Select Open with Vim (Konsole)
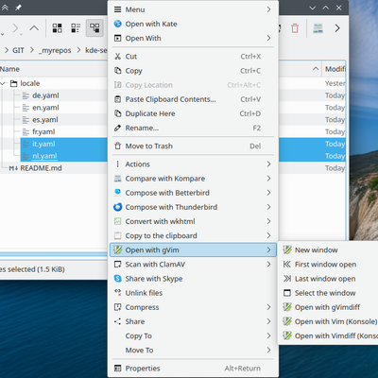 tap(329, 321)
